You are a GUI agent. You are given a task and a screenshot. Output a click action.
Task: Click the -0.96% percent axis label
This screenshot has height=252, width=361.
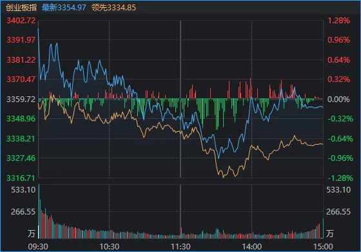coord(340,158)
